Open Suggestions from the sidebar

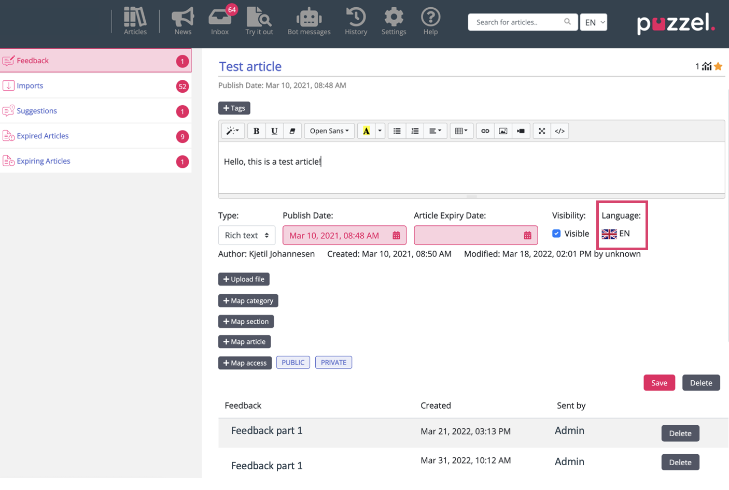37,111
